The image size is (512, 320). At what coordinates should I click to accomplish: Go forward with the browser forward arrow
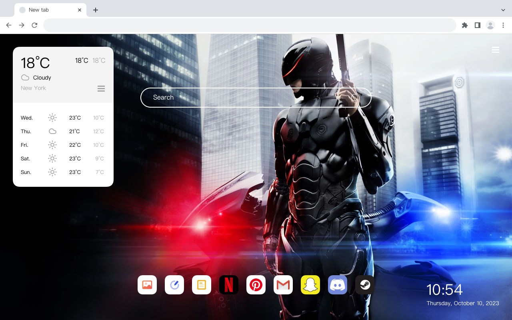pyautogui.click(x=22, y=25)
